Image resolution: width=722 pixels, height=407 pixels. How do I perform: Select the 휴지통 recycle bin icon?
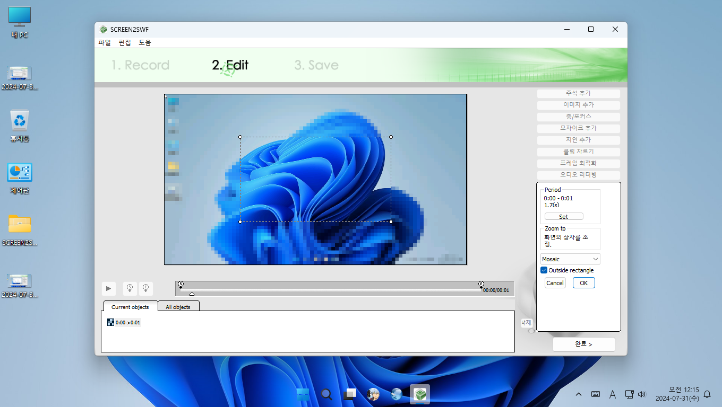tap(20, 126)
